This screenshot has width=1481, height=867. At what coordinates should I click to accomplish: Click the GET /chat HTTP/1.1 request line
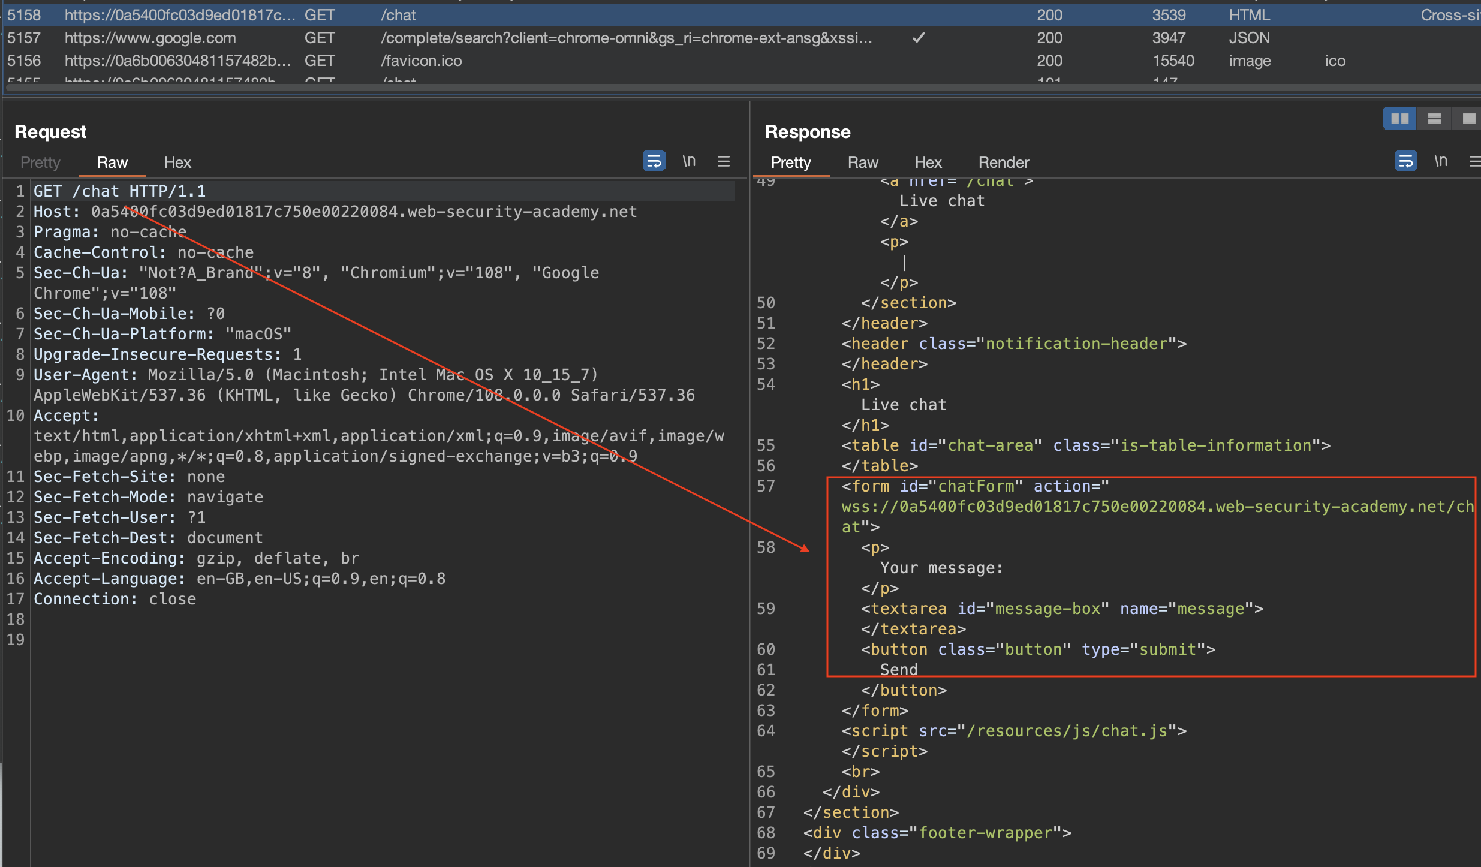pyautogui.click(x=120, y=191)
